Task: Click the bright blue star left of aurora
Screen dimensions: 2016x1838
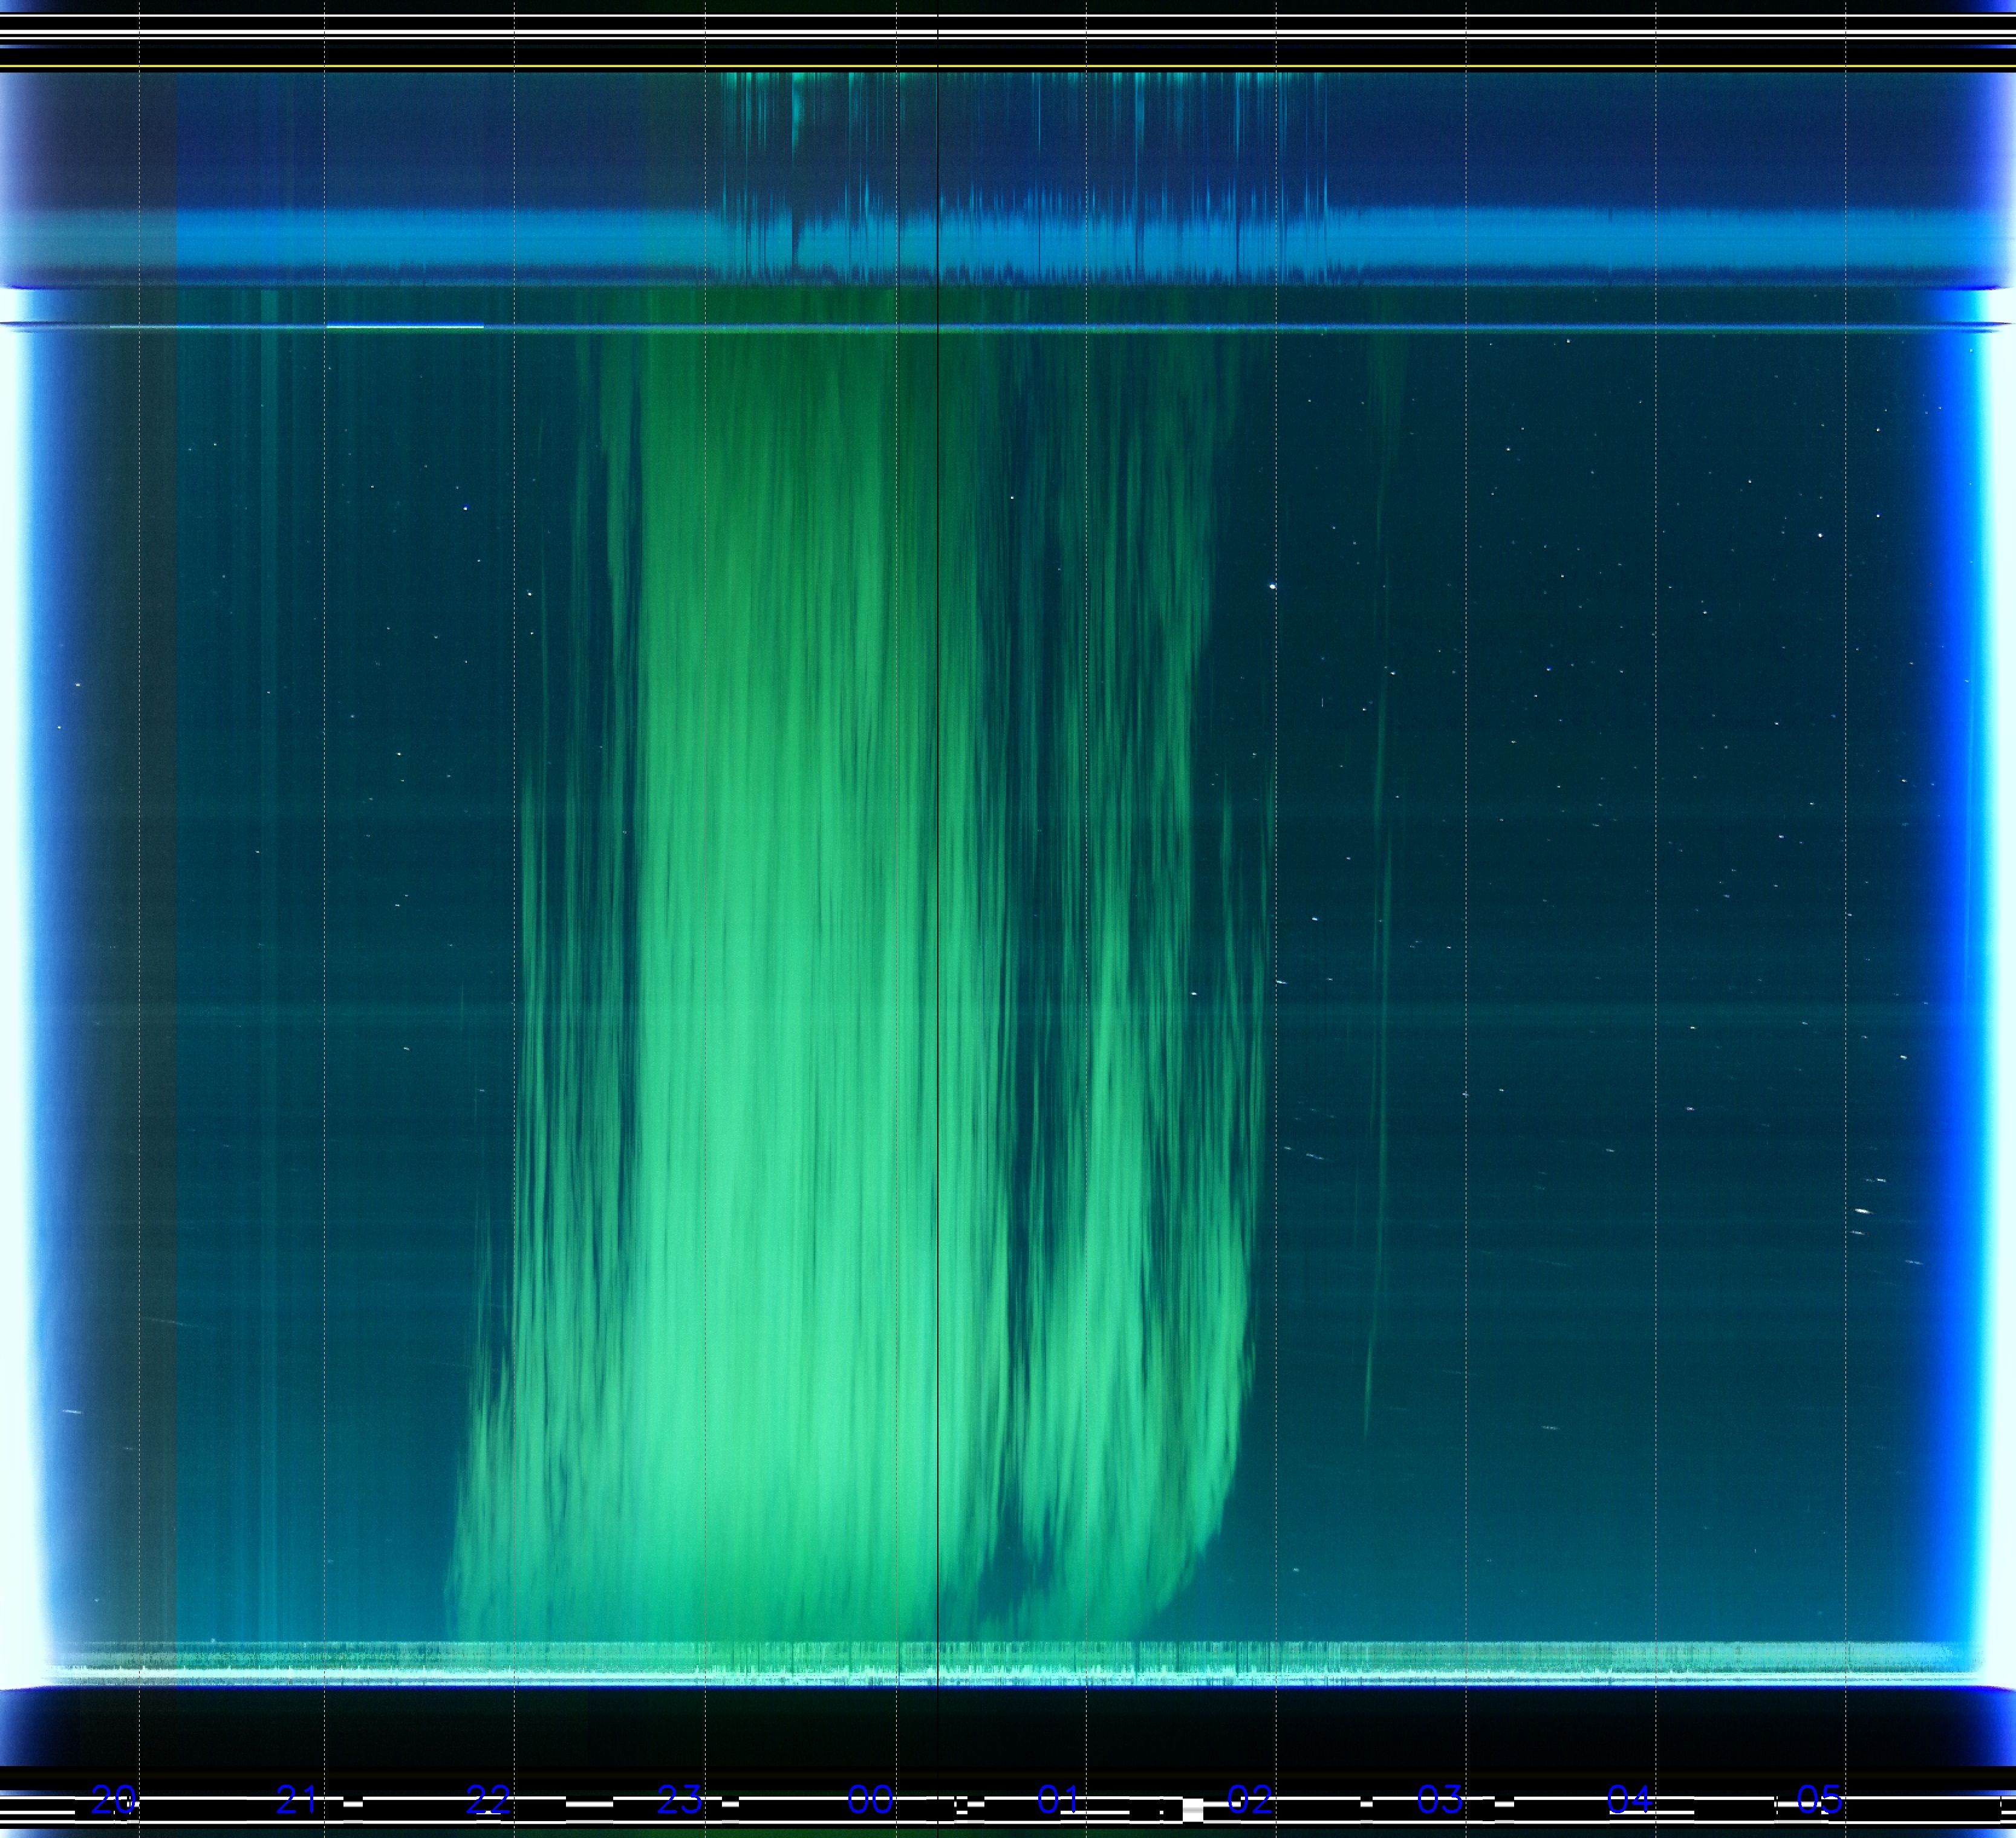Action: point(466,508)
